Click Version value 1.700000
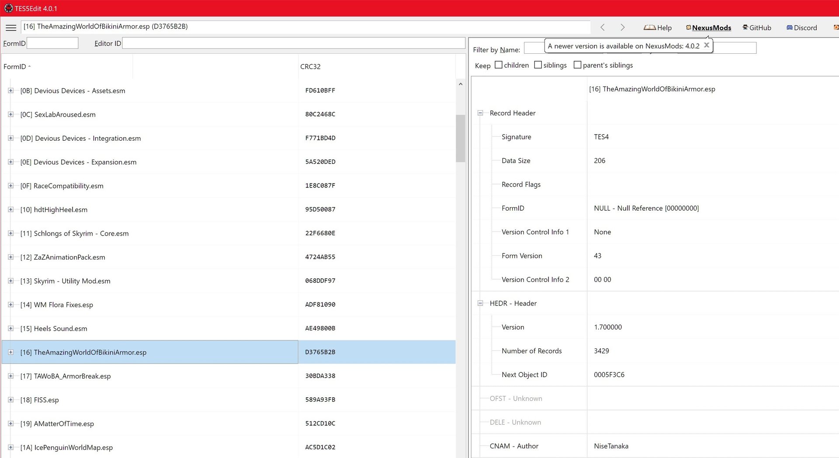This screenshot has width=839, height=458. click(x=608, y=327)
